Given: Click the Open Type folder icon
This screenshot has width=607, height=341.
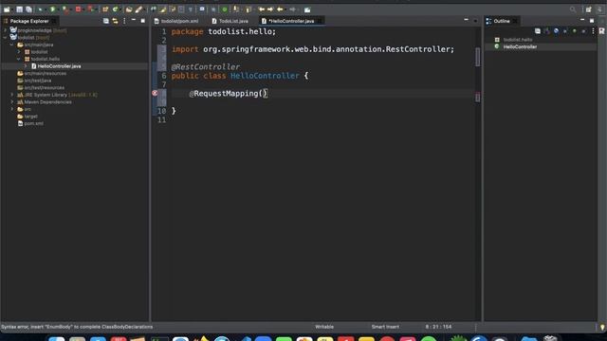Looking at the screenshot, I should coord(129,9).
